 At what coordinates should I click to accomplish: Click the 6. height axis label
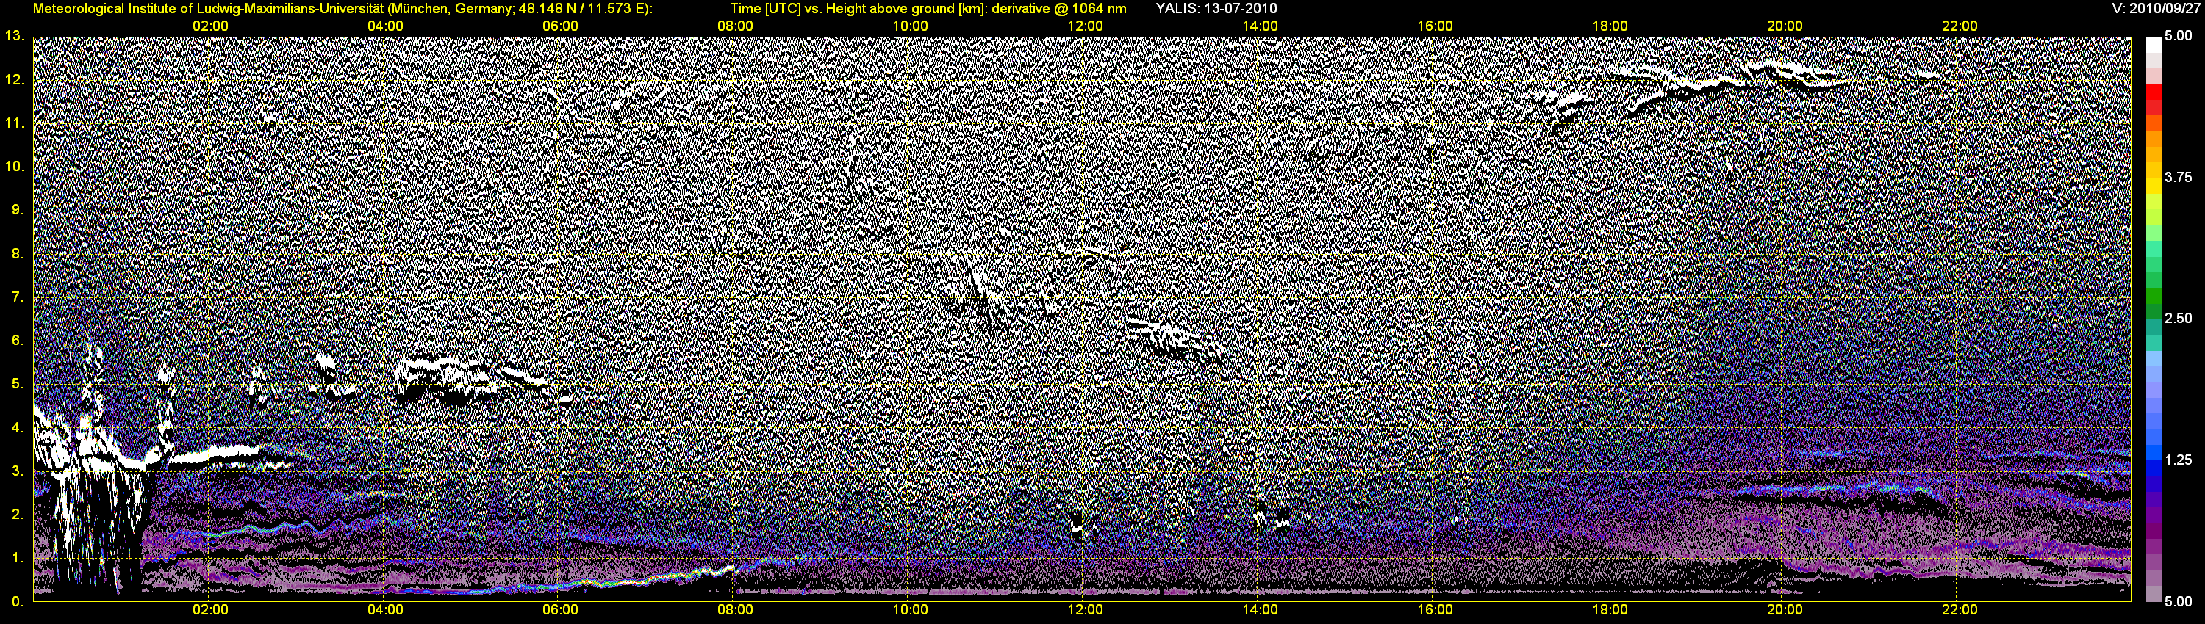tap(19, 340)
